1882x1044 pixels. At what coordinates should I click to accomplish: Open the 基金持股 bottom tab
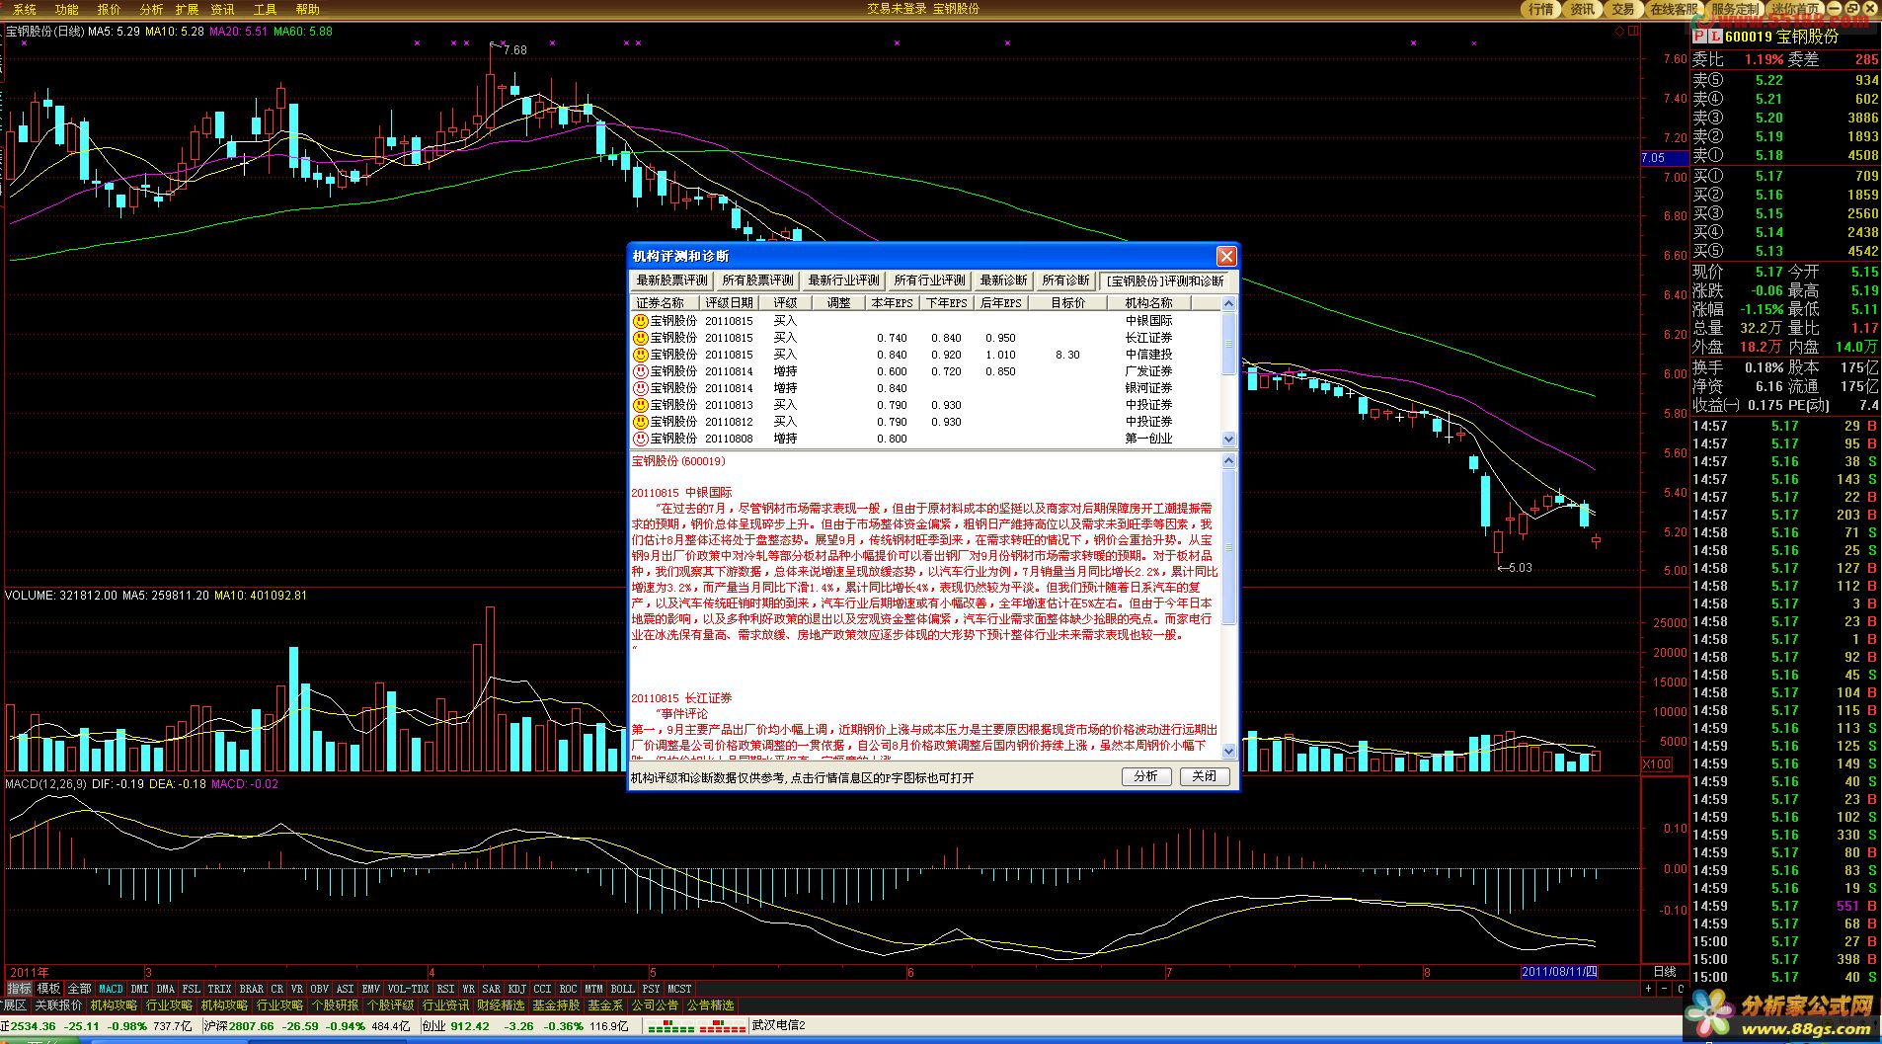(556, 1005)
